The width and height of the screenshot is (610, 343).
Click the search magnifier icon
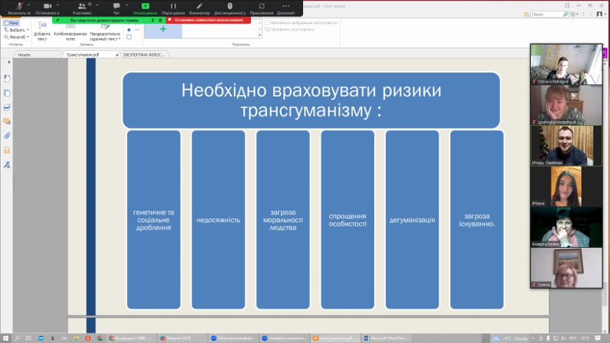pos(566,14)
